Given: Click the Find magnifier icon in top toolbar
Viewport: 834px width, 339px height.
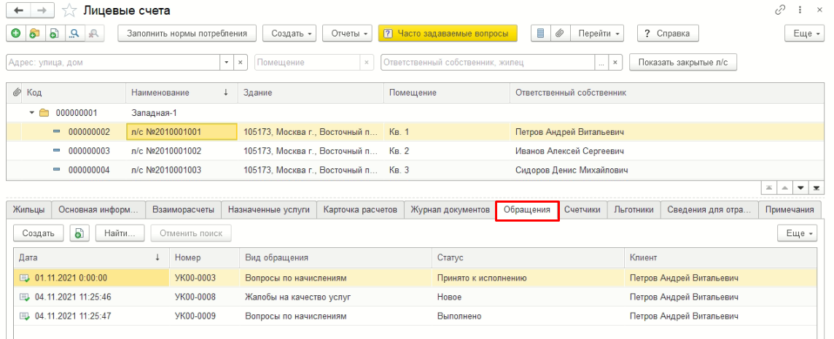Looking at the screenshot, I should coord(74,34).
